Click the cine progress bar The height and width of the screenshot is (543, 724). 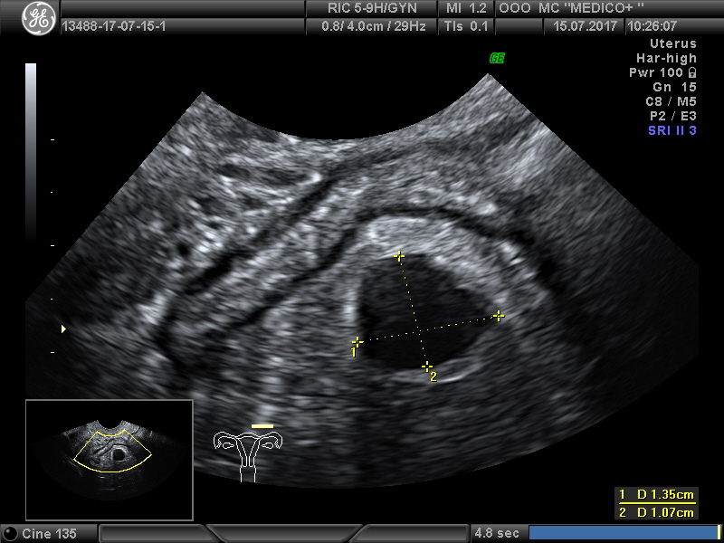click(623, 533)
